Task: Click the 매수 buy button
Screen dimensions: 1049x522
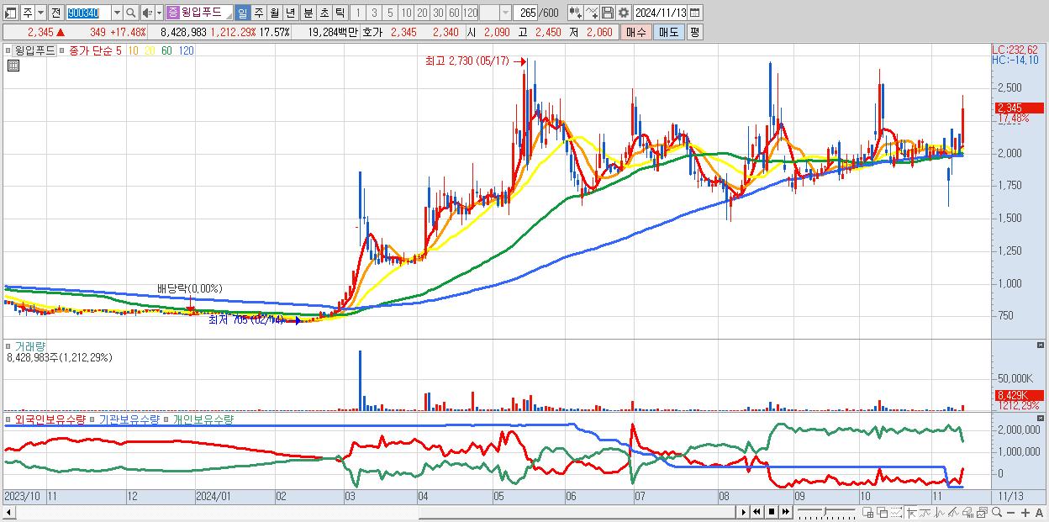Action: [636, 32]
